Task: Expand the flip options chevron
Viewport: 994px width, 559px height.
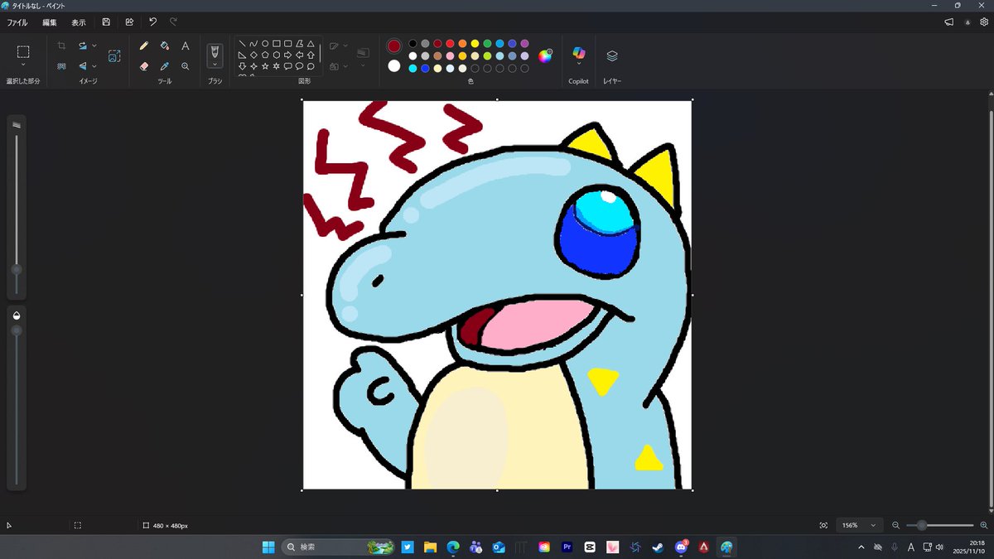Action: pos(94,66)
